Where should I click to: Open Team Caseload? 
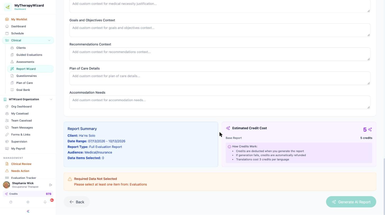click(21, 121)
